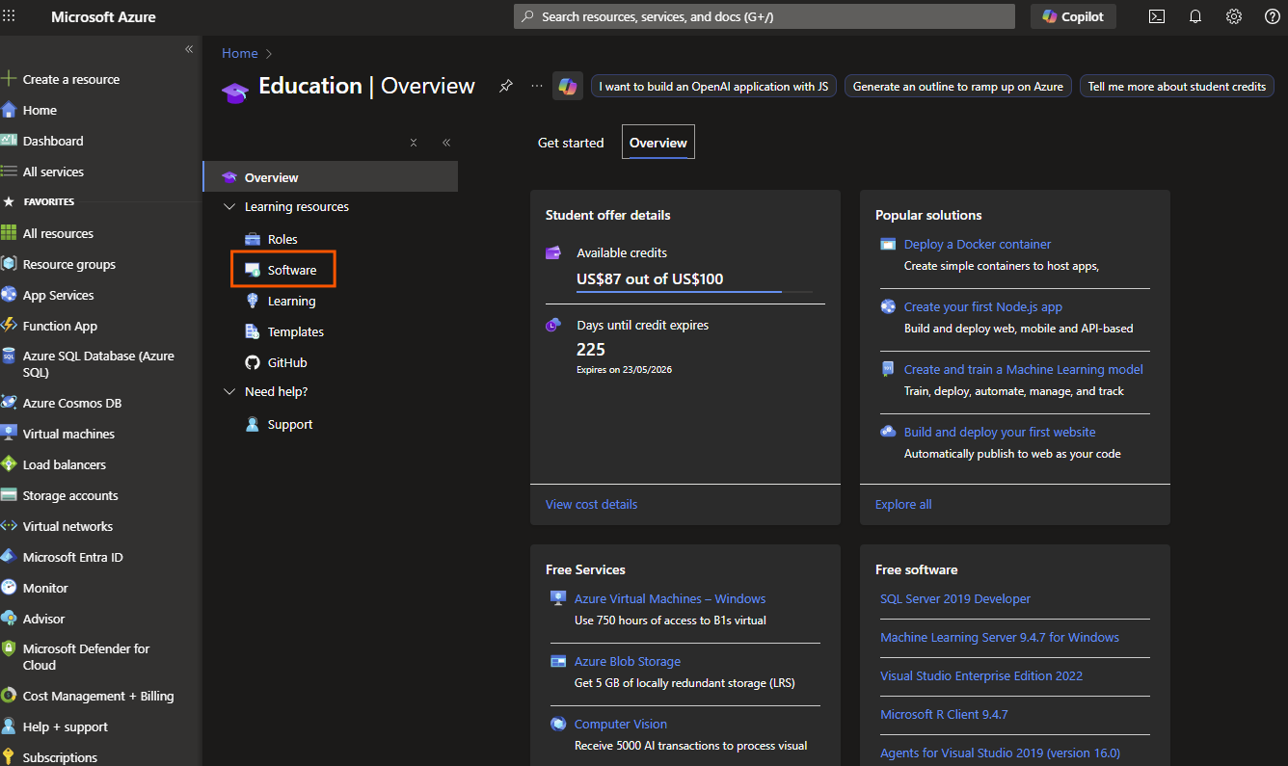Screen dimensions: 1288x766
Task: Open Function App in the sidebar
Action: point(60,326)
